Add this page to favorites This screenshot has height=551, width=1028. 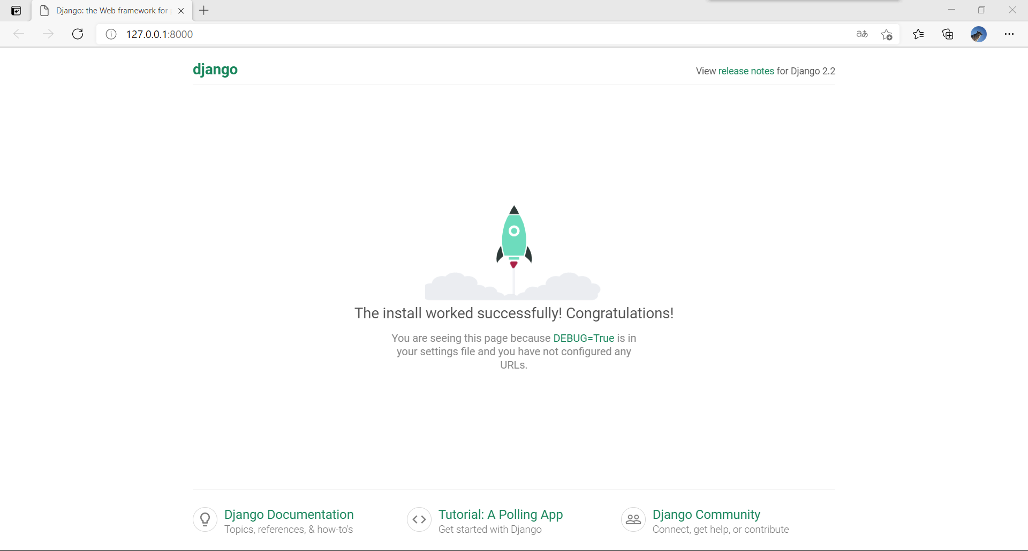coord(887,34)
